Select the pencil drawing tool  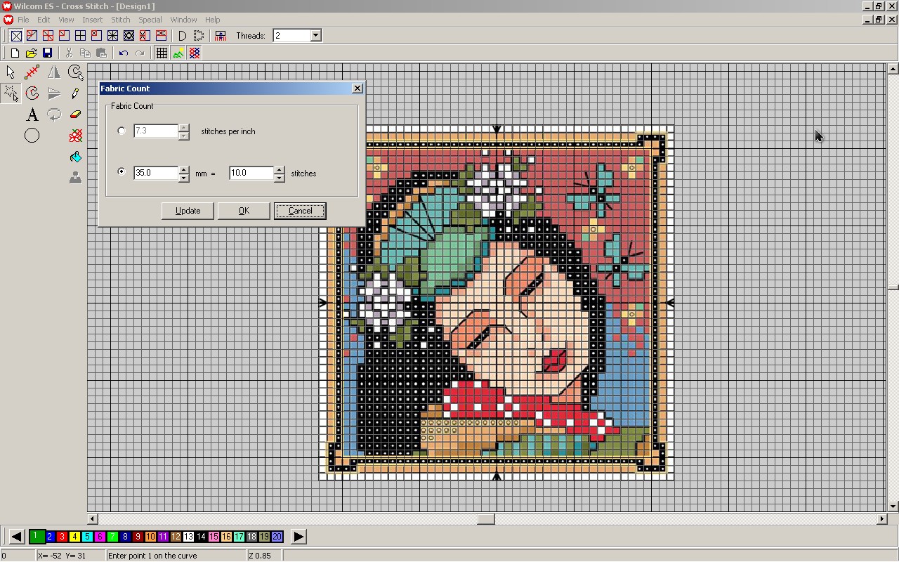(75, 93)
